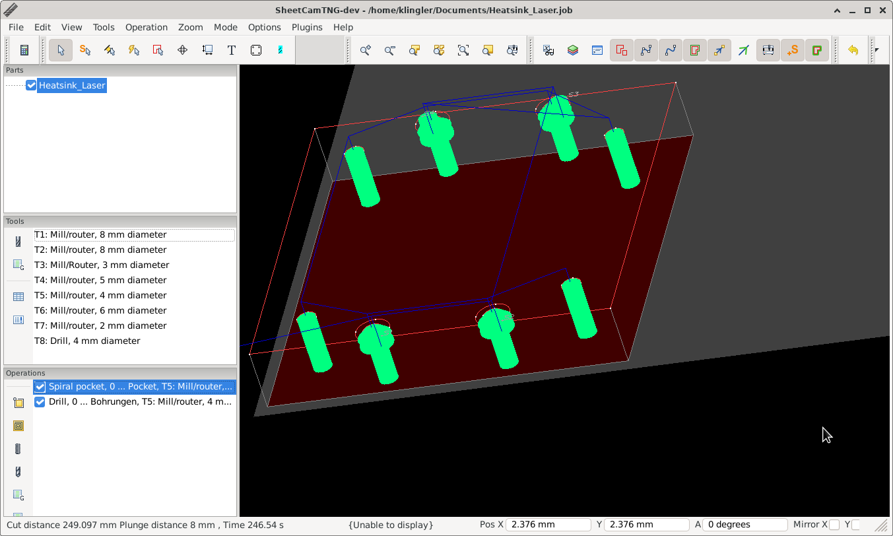Viewport: 893px width, 536px height.
Task: Tick the Mirror X checkbox
Action: [x=834, y=525]
